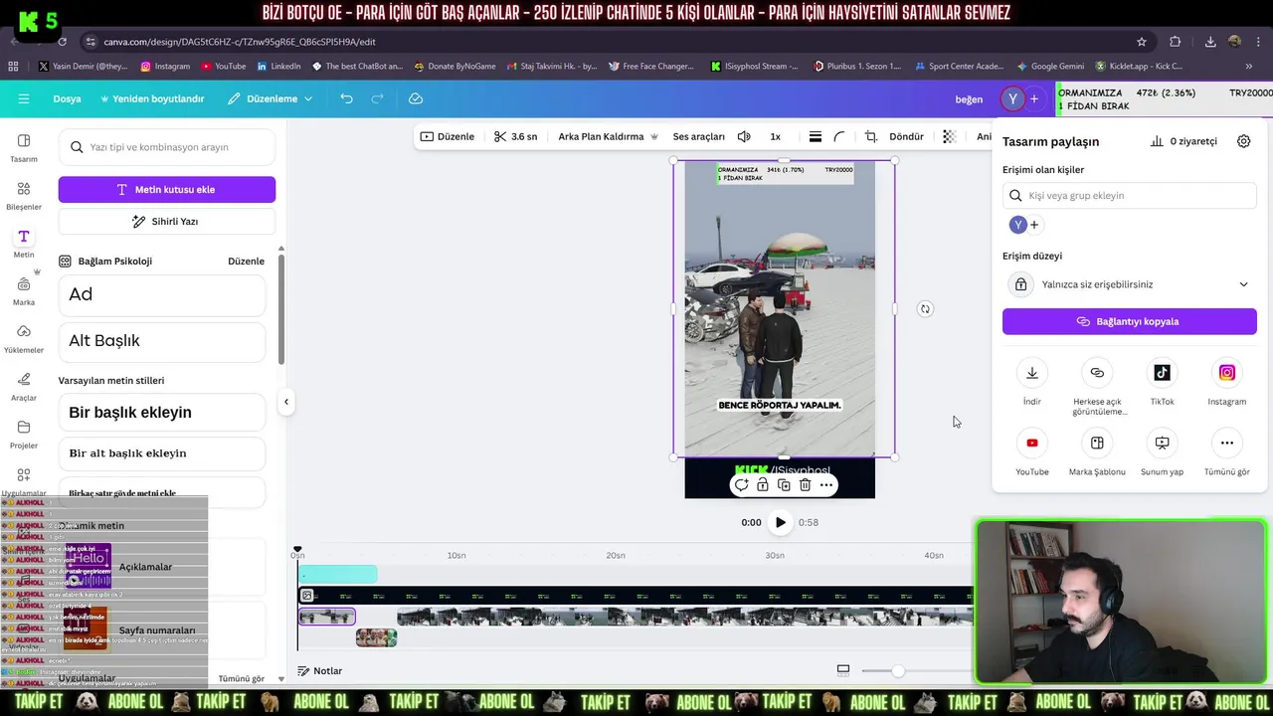
Task: Focus the font and combination search field
Action: 167,147
